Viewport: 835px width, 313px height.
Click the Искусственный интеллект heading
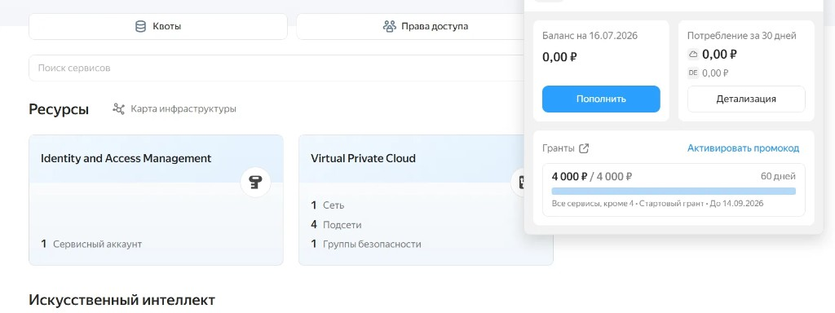[122, 300]
